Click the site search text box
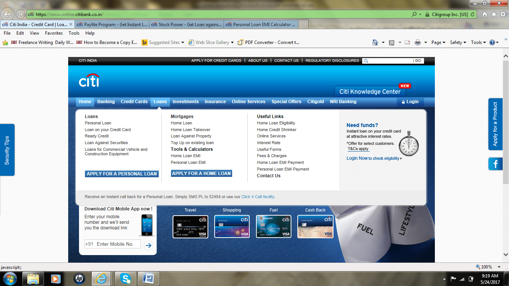Viewport: 509px width, 286px height. pos(391,61)
